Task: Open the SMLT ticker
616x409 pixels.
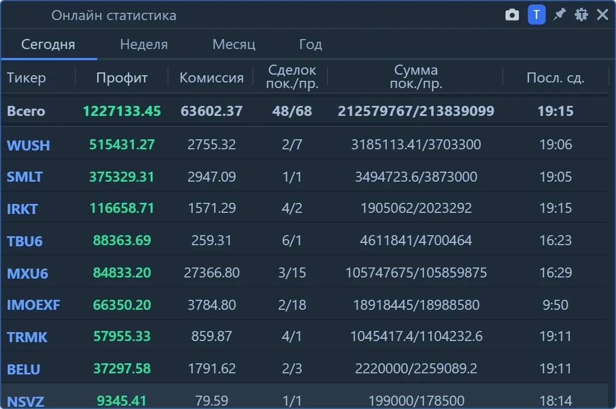Action: tap(25, 177)
